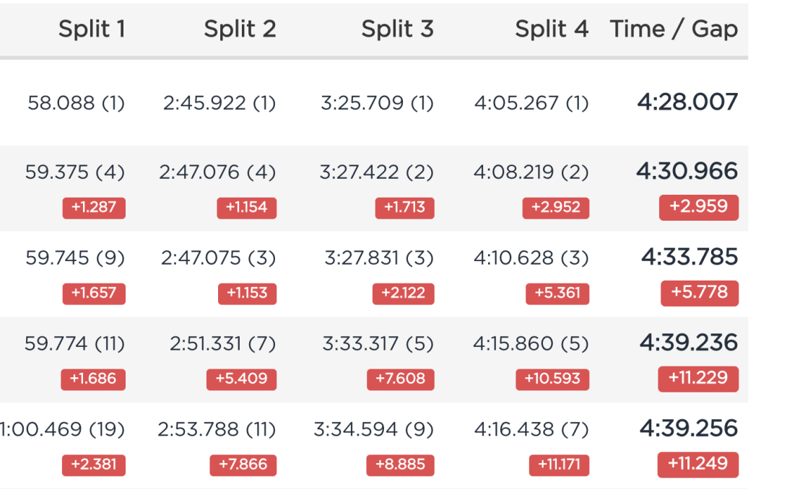The height and width of the screenshot is (489, 787).
Task: Click the +2.959 total gap badge
Action: click(x=699, y=207)
